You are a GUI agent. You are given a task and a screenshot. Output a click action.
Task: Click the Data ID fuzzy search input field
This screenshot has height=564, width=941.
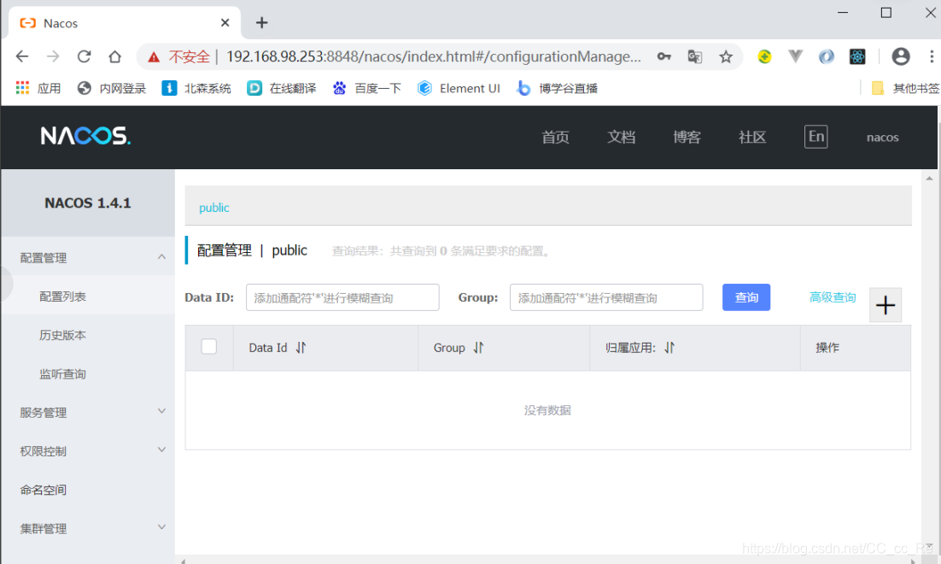(x=342, y=297)
